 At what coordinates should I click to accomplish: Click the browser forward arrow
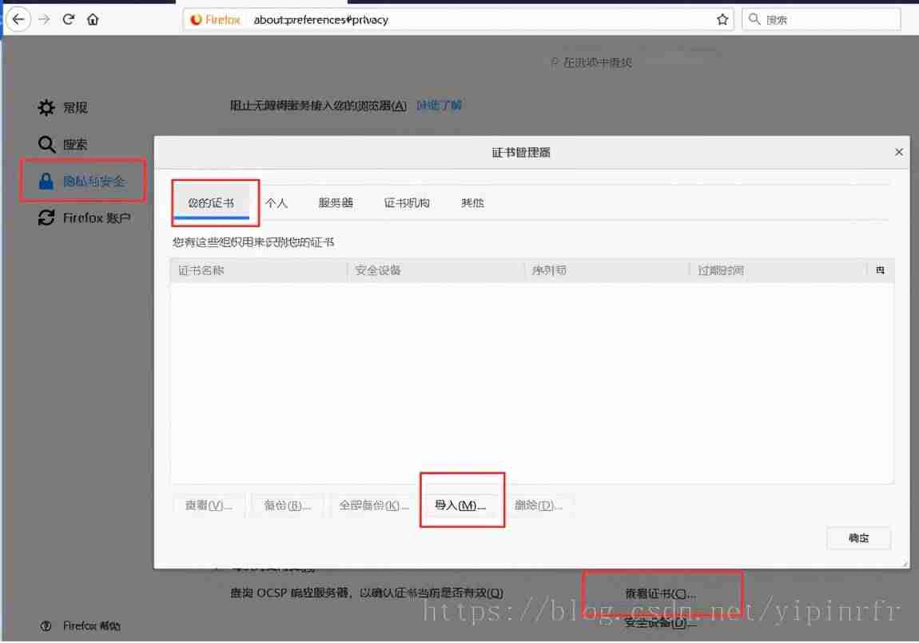[x=45, y=19]
